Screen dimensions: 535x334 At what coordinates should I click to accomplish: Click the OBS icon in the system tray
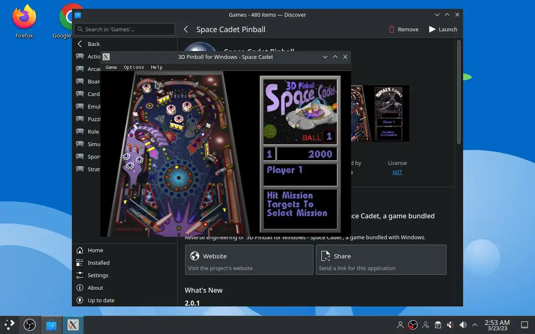coord(413,324)
